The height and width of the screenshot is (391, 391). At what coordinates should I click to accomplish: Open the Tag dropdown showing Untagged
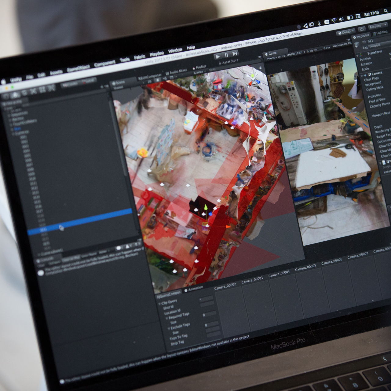pos(379,45)
